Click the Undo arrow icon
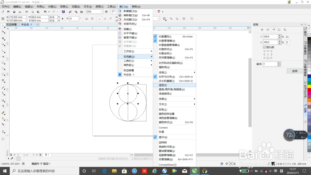The width and height of the screenshot is (311, 175). pos(45,12)
